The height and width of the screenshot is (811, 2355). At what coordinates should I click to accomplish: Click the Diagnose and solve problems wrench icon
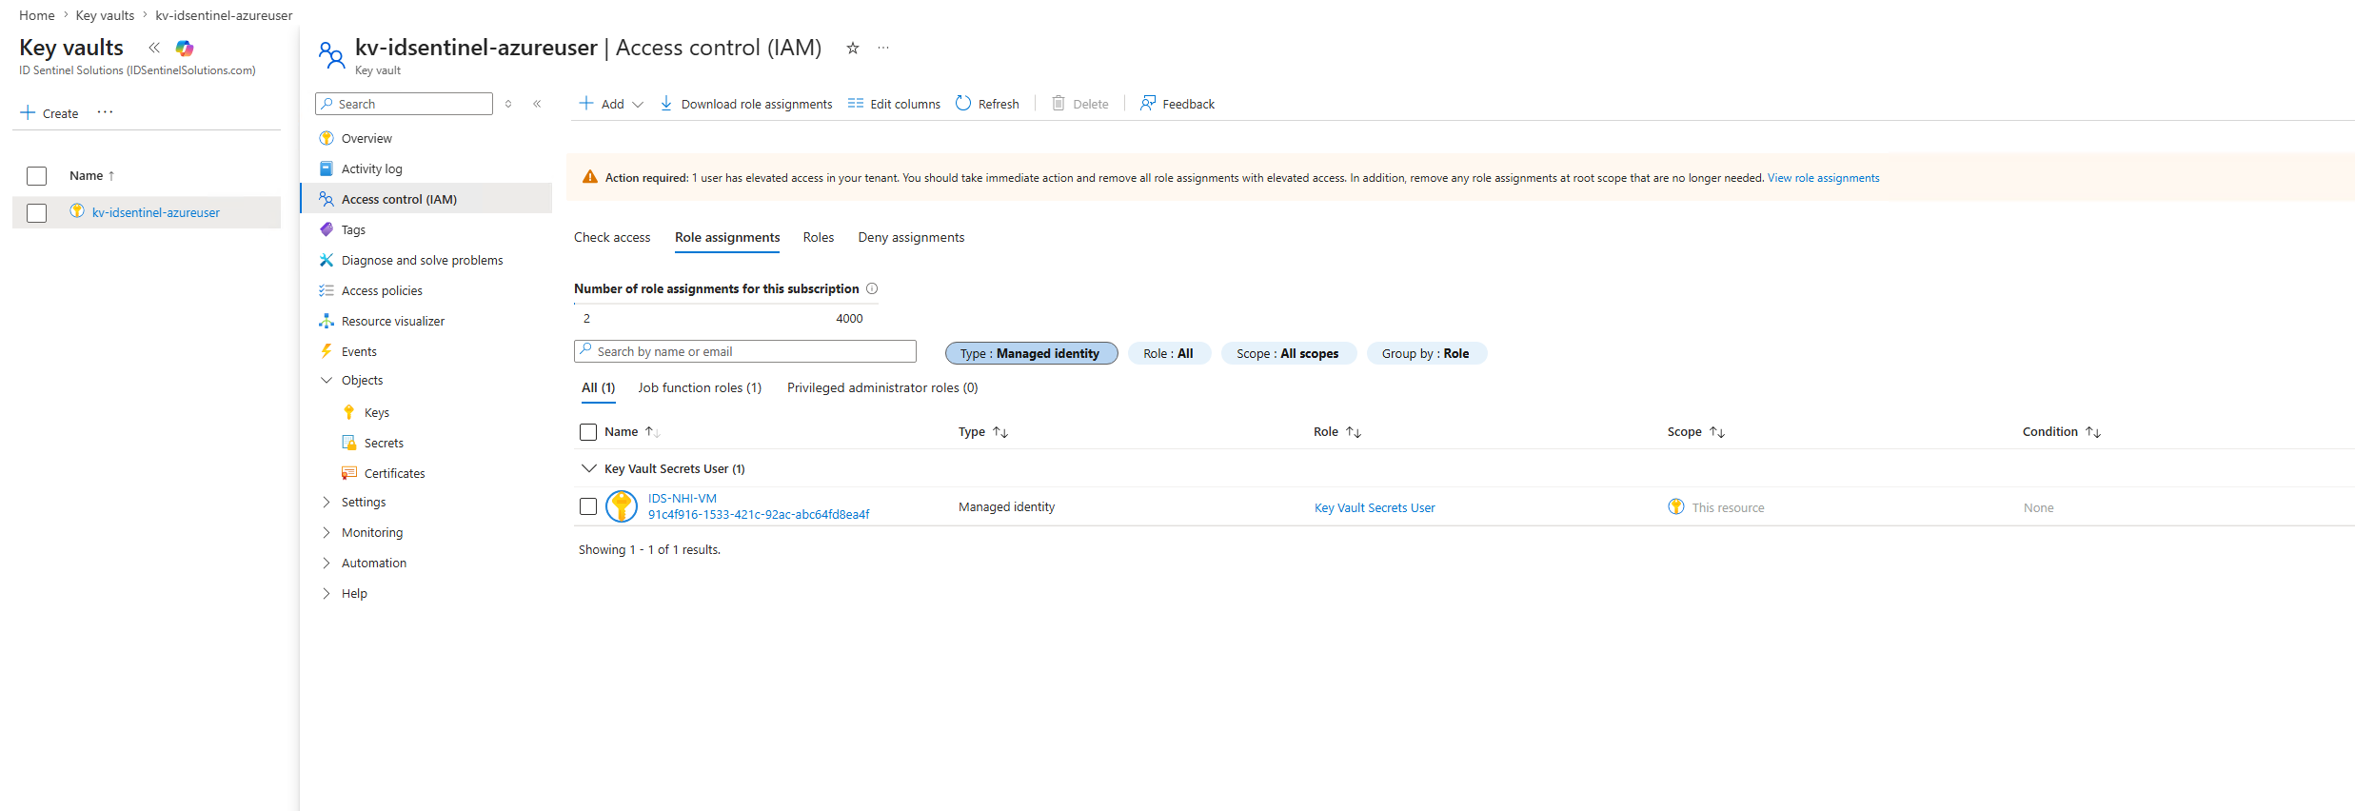point(327,260)
